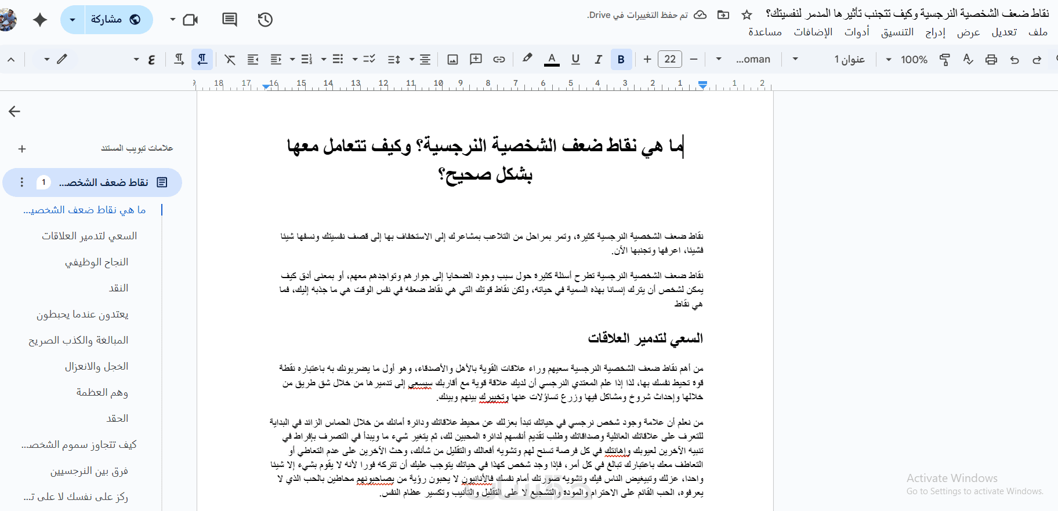Screen dimensions: 1058x511
Task: Insert a link
Action: (499, 59)
